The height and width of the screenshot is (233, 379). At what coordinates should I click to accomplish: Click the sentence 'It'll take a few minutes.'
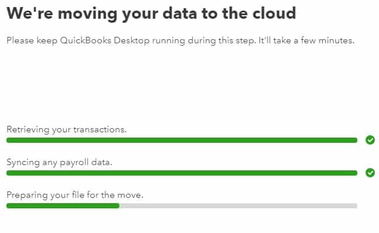[x=306, y=40]
